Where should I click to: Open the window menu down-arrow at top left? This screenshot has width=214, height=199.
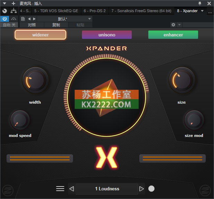(4, 3)
